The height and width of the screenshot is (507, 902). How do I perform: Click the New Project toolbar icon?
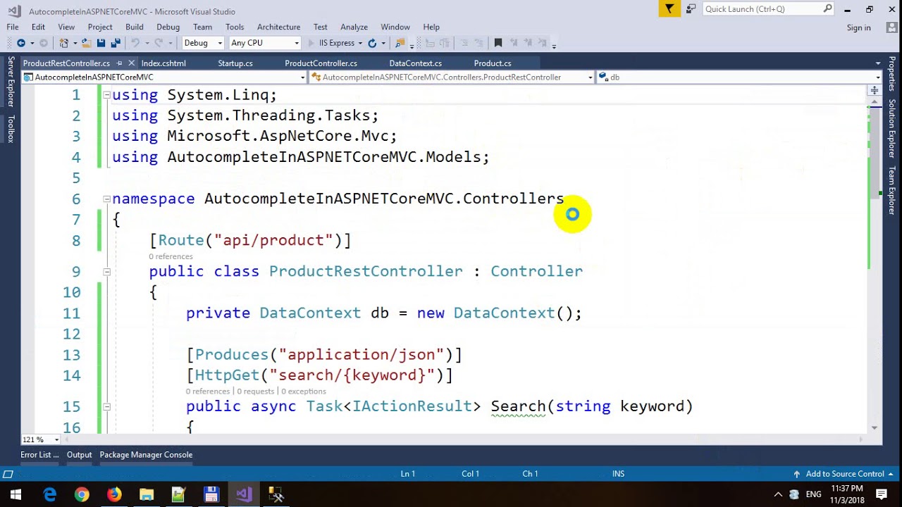pyautogui.click(x=64, y=43)
